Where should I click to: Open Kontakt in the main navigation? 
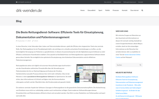pos(125,10)
